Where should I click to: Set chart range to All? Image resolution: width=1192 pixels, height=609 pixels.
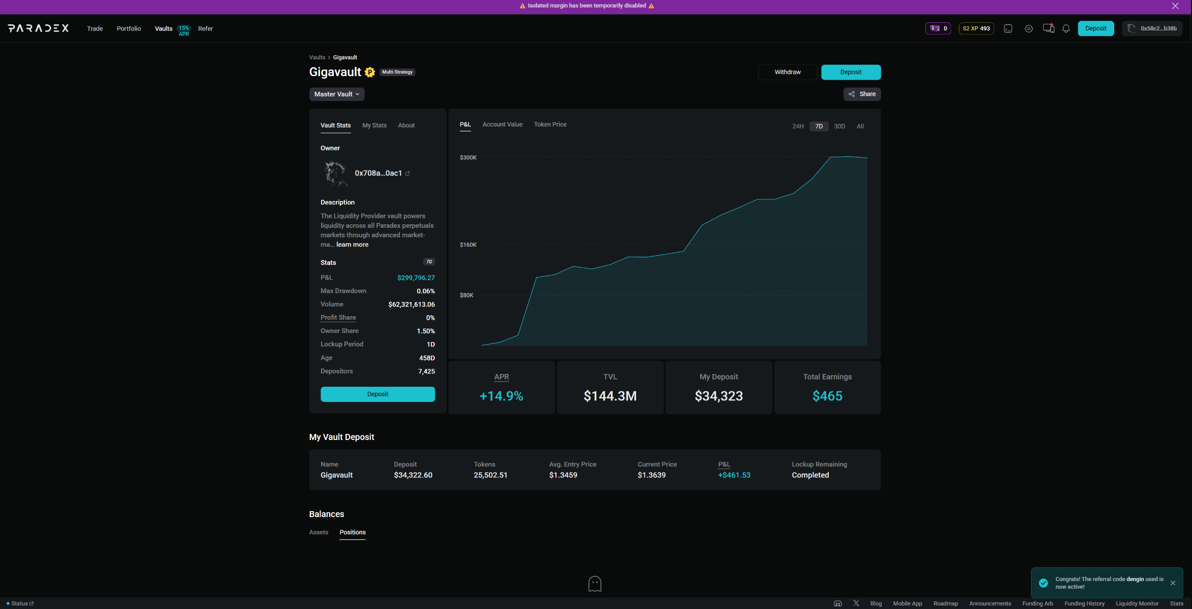860,126
